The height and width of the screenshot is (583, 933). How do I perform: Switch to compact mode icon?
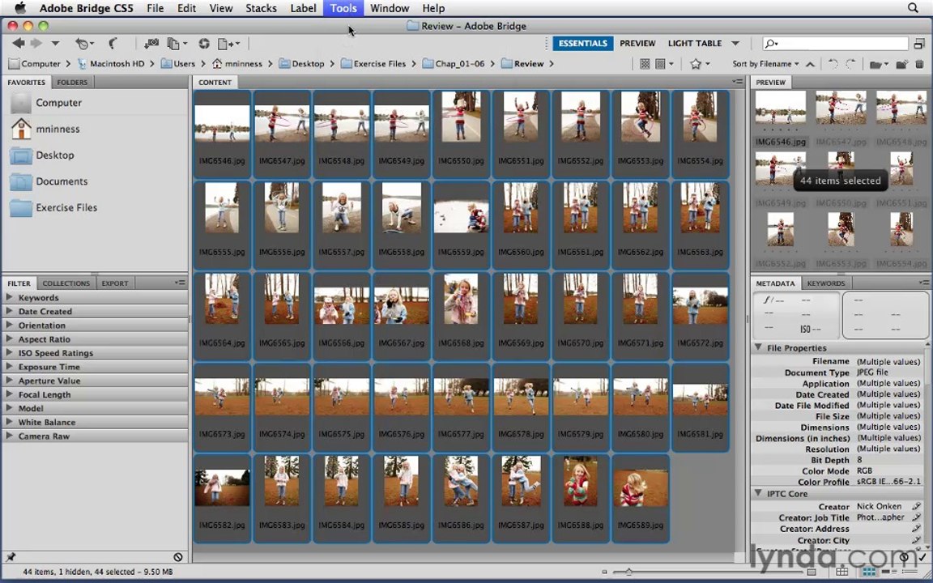(919, 44)
